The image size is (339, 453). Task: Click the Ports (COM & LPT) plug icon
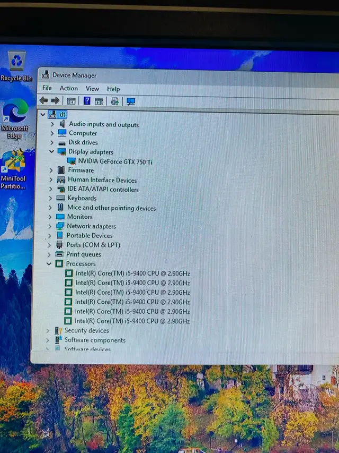click(59, 245)
